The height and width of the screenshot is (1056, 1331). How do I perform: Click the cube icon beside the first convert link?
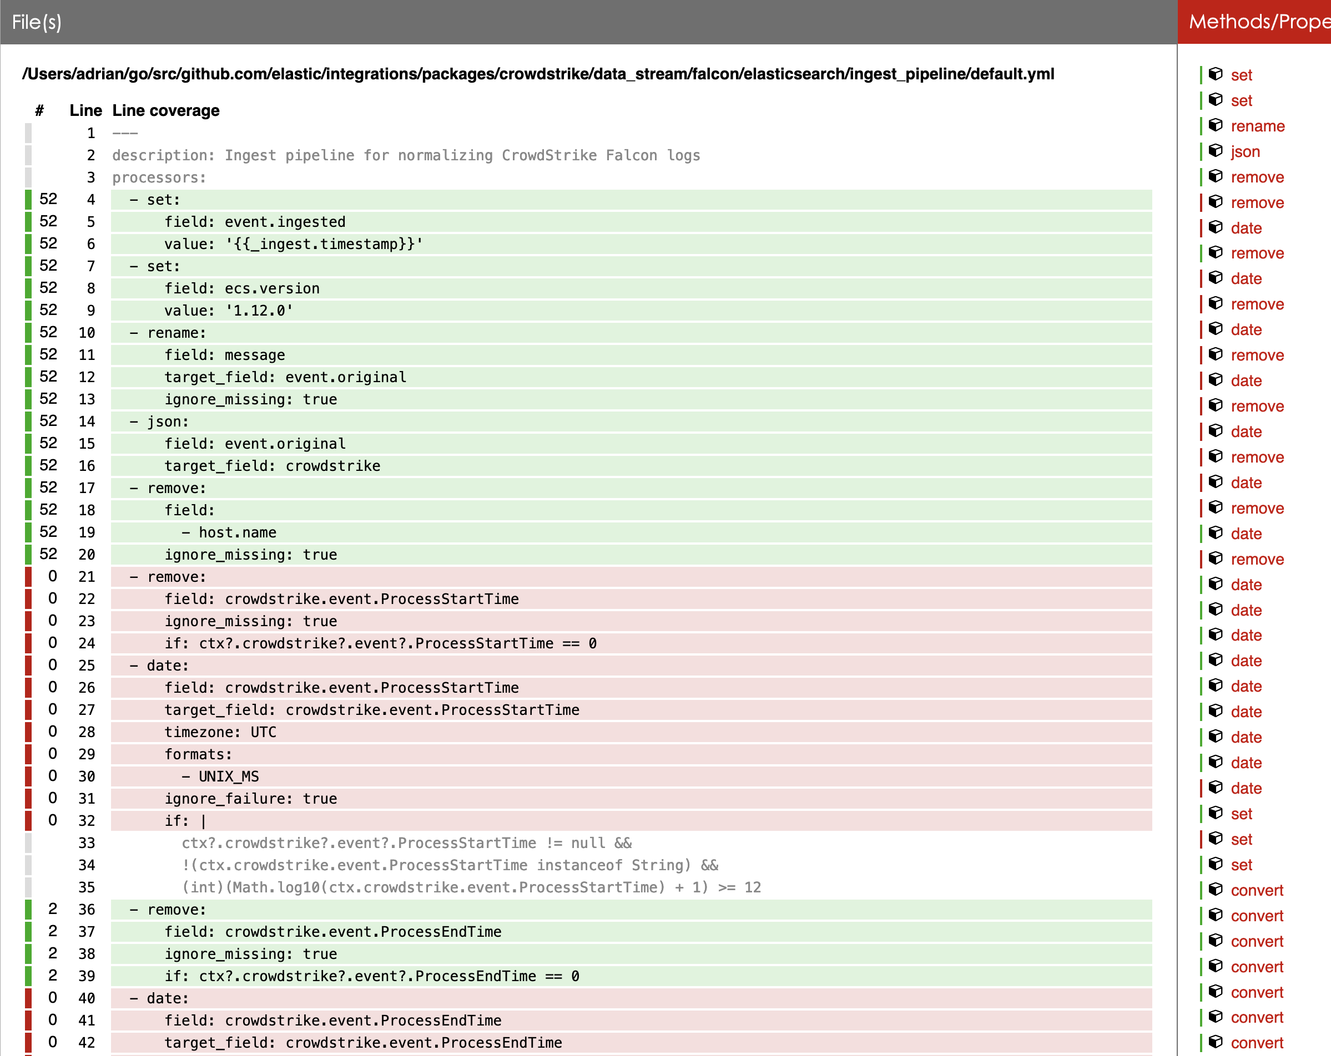(1216, 890)
